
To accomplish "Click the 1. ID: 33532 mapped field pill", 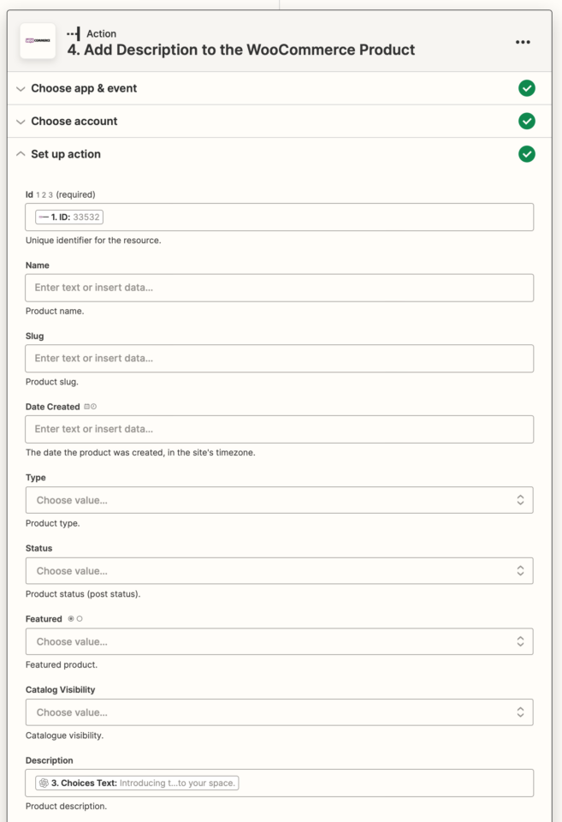I will [x=68, y=217].
